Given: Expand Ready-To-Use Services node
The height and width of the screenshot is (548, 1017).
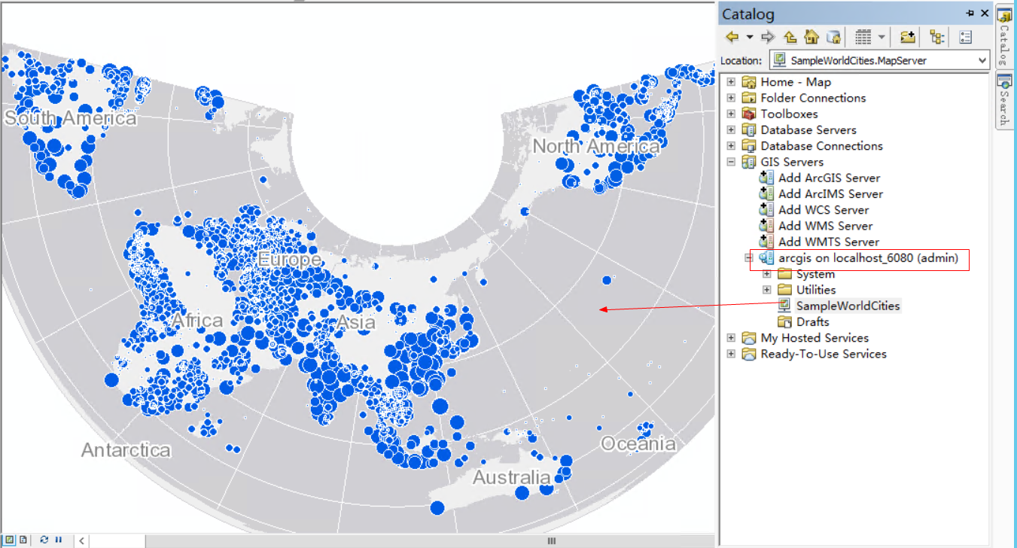Looking at the screenshot, I should 731,354.
